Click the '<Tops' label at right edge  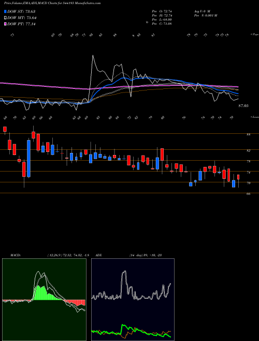254,35
